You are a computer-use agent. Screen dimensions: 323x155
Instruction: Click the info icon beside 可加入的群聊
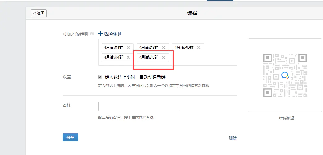[x=92, y=34]
